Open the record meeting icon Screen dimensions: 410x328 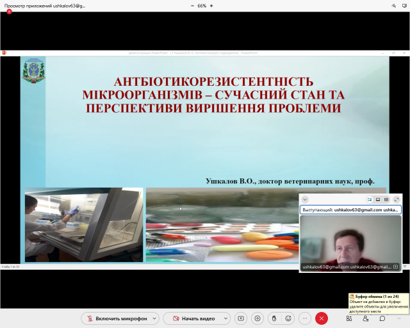click(x=258, y=318)
